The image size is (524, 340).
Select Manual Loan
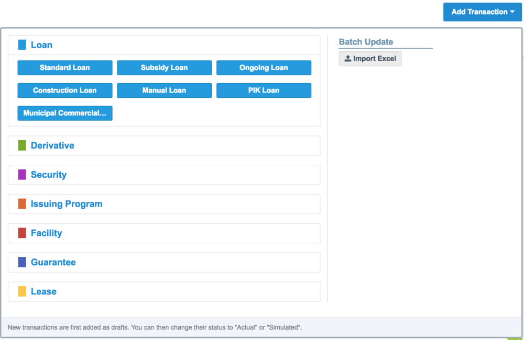click(164, 90)
